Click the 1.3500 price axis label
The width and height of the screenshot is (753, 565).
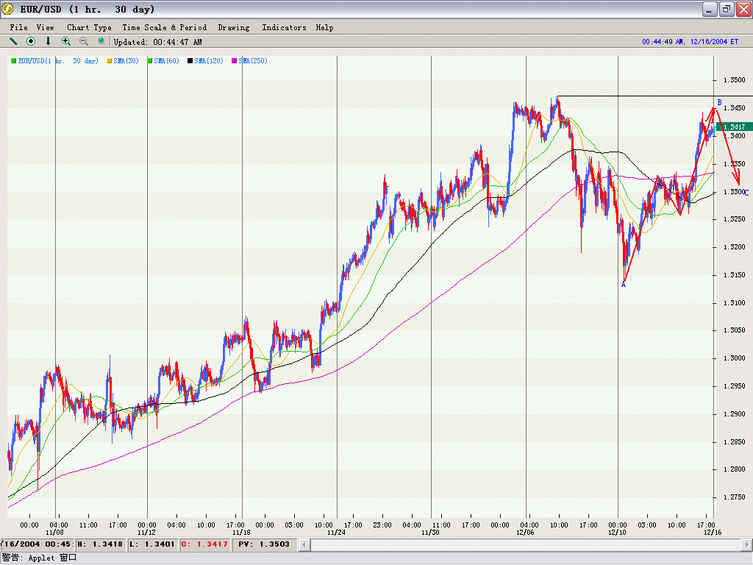click(x=735, y=80)
